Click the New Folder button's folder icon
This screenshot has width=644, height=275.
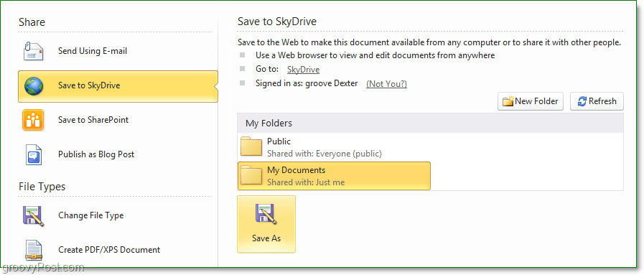[x=508, y=101]
